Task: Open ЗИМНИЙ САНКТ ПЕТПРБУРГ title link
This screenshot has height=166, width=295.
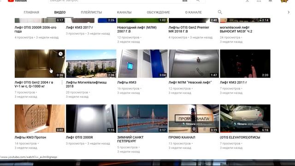Action: [x=130, y=139]
